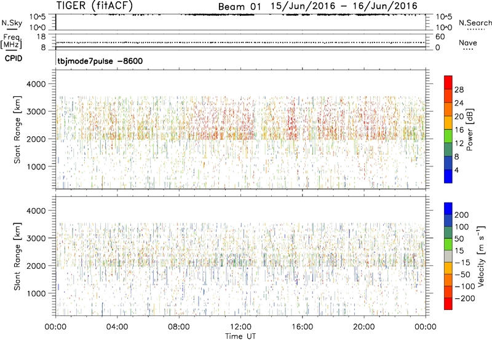492x340 pixels.
Task: Click the noise trace near 09:00 in the N.Sky panel
Action: [194, 14]
